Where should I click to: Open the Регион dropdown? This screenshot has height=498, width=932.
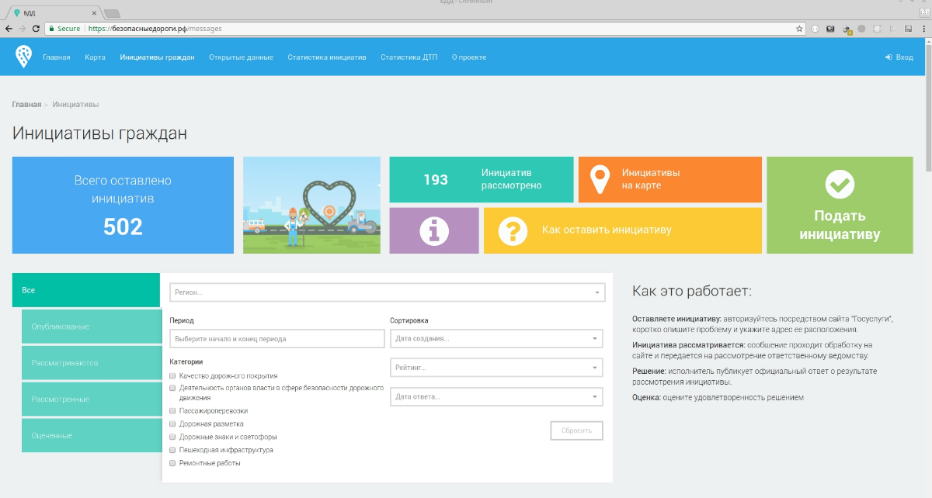tap(386, 292)
